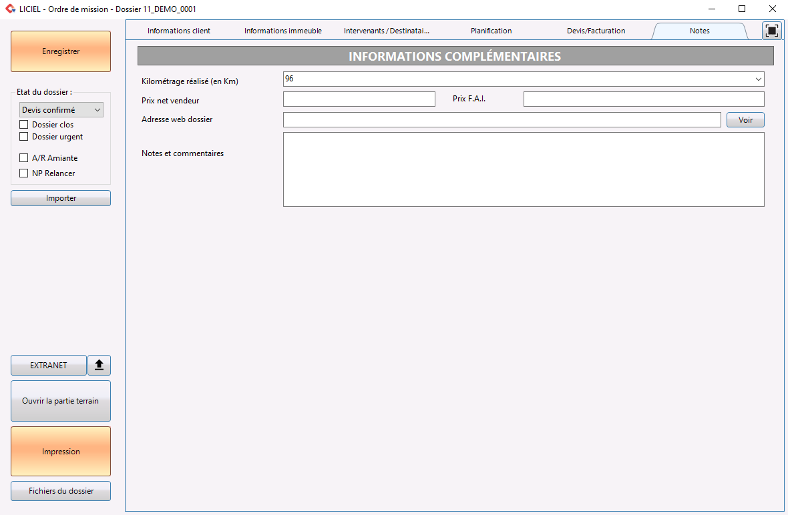Expand the Kilométrage réalisé combo box
788x515 pixels.
tap(758, 79)
